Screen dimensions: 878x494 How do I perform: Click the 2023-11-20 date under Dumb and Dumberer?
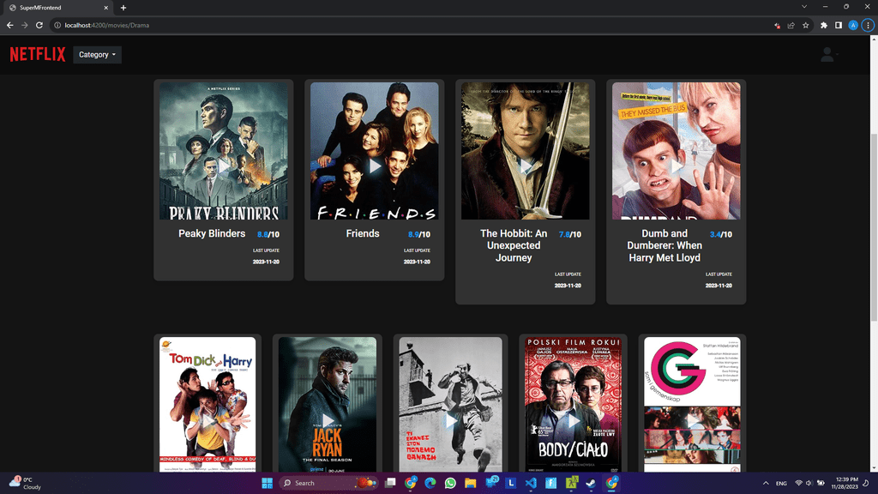(719, 286)
